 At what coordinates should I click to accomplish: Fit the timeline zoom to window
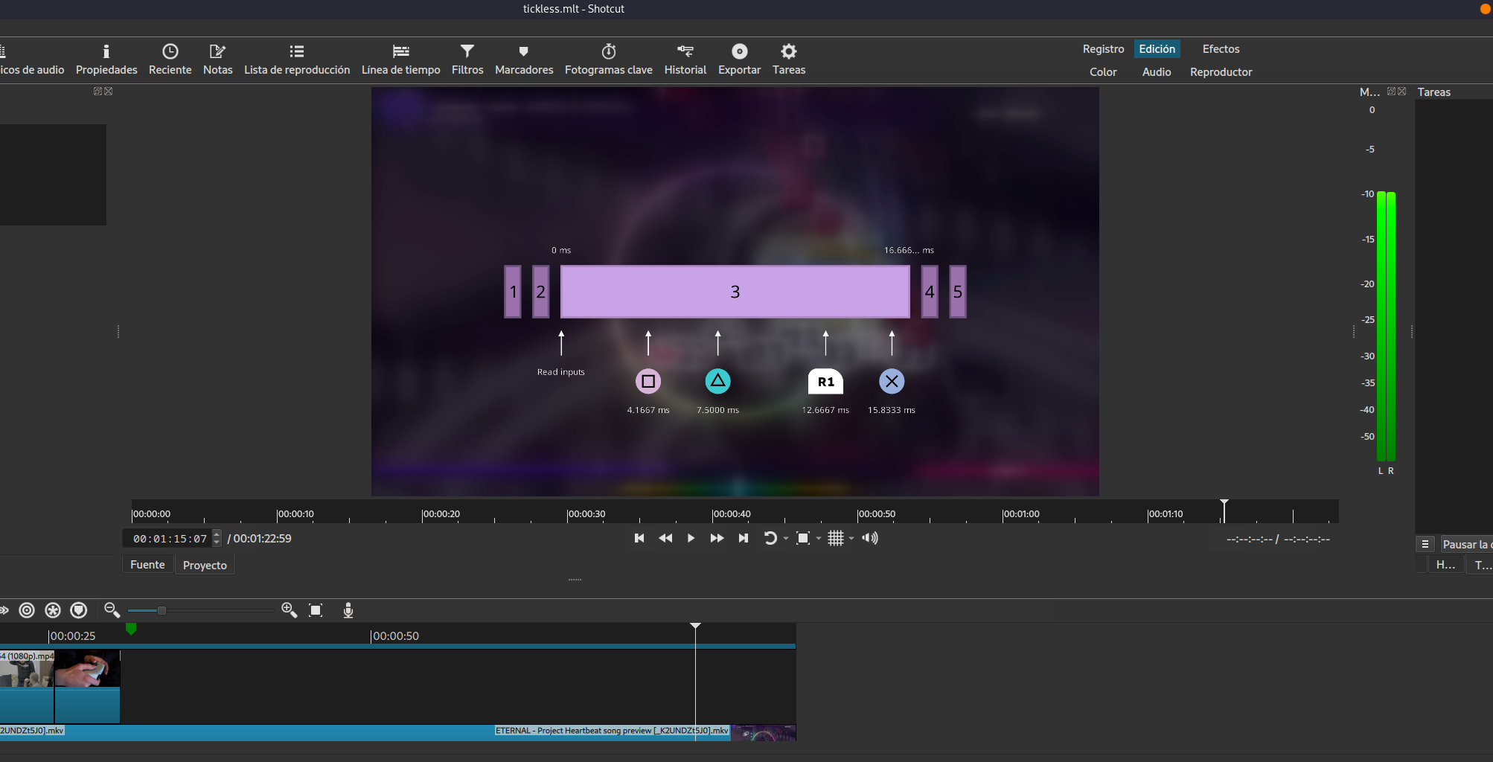316,610
